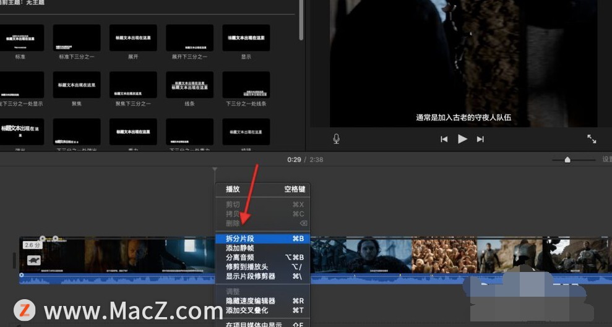Skip forward with the next-clip button
The height and width of the screenshot is (327, 612).
click(480, 139)
